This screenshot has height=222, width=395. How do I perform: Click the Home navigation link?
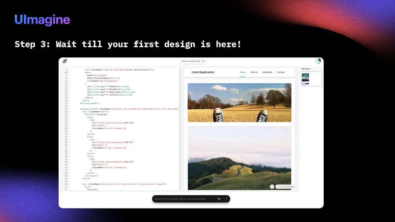[x=243, y=72]
